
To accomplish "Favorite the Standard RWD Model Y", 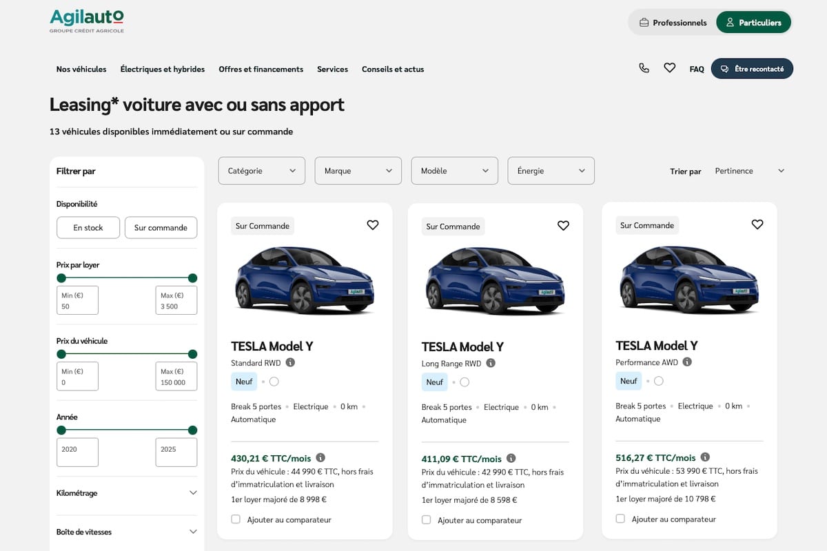I will tap(373, 225).
